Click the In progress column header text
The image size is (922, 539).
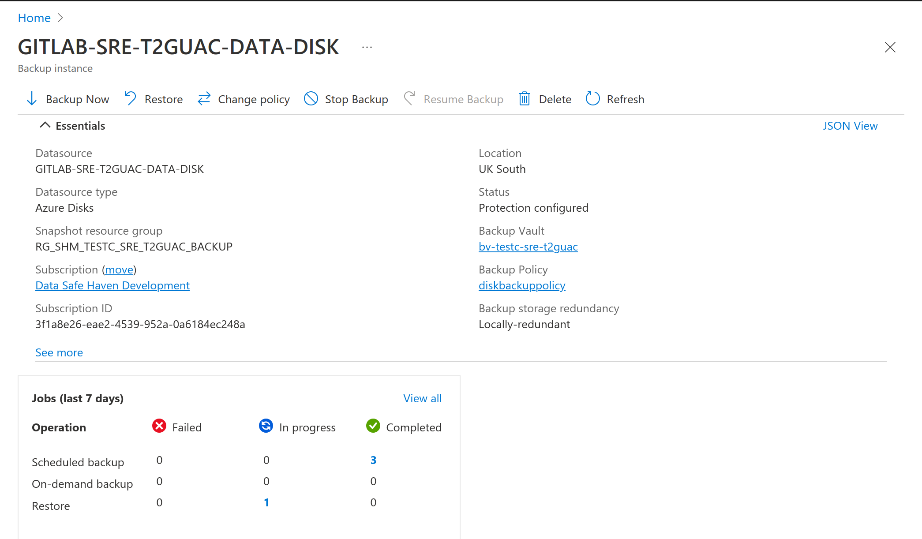(307, 427)
